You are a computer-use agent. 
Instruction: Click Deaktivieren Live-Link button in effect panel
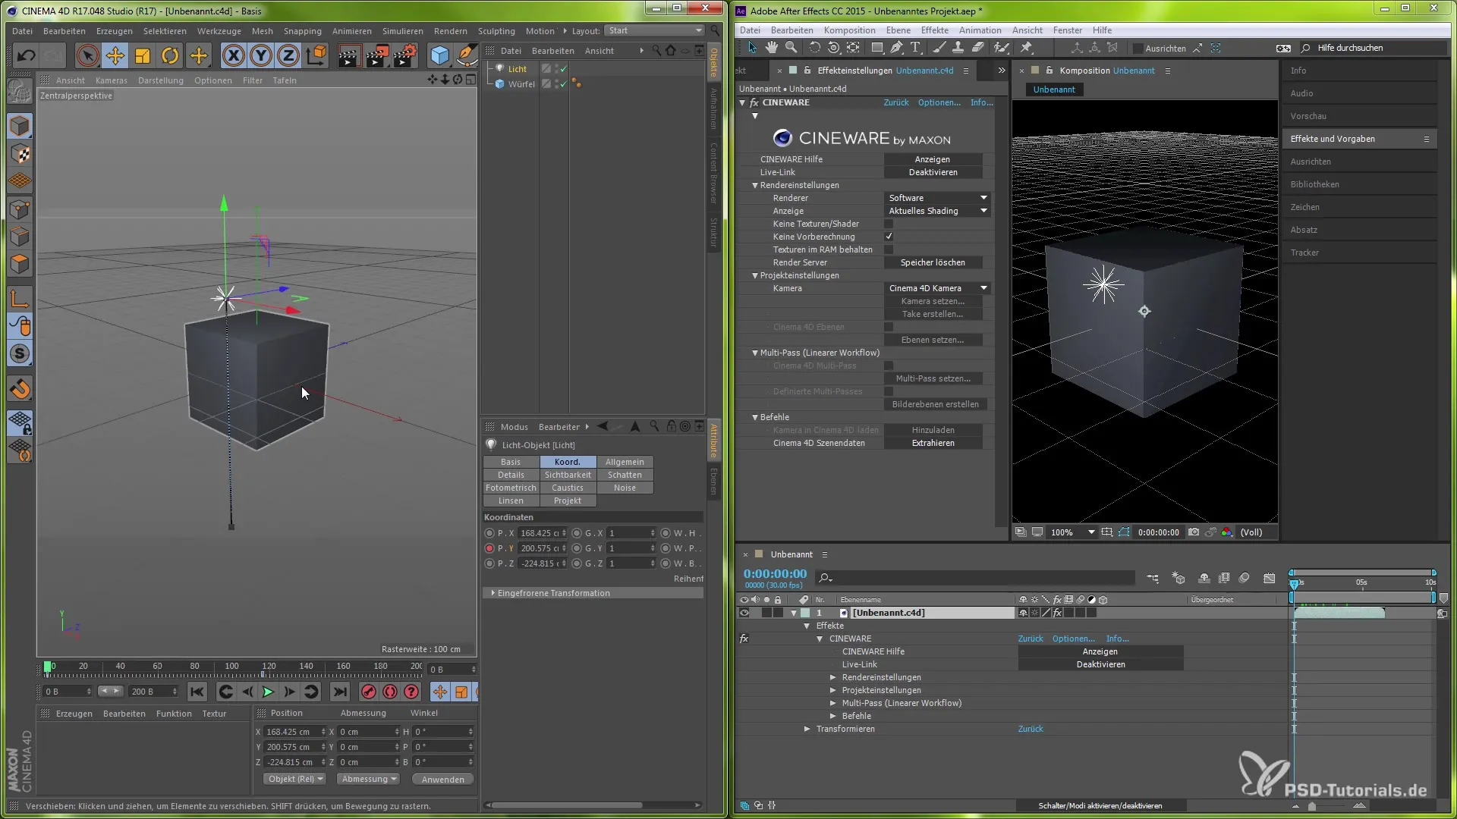[933, 172]
